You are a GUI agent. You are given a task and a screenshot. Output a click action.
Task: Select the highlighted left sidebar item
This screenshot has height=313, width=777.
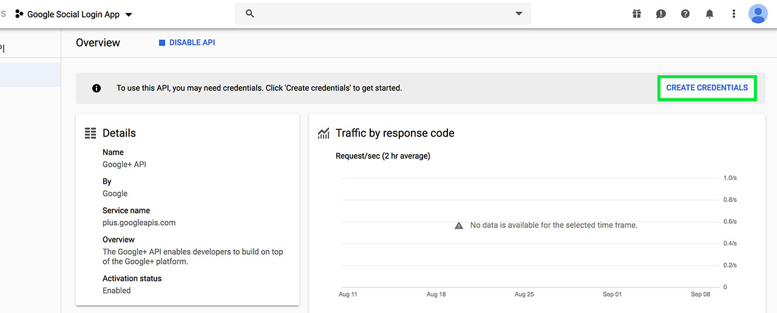30,75
